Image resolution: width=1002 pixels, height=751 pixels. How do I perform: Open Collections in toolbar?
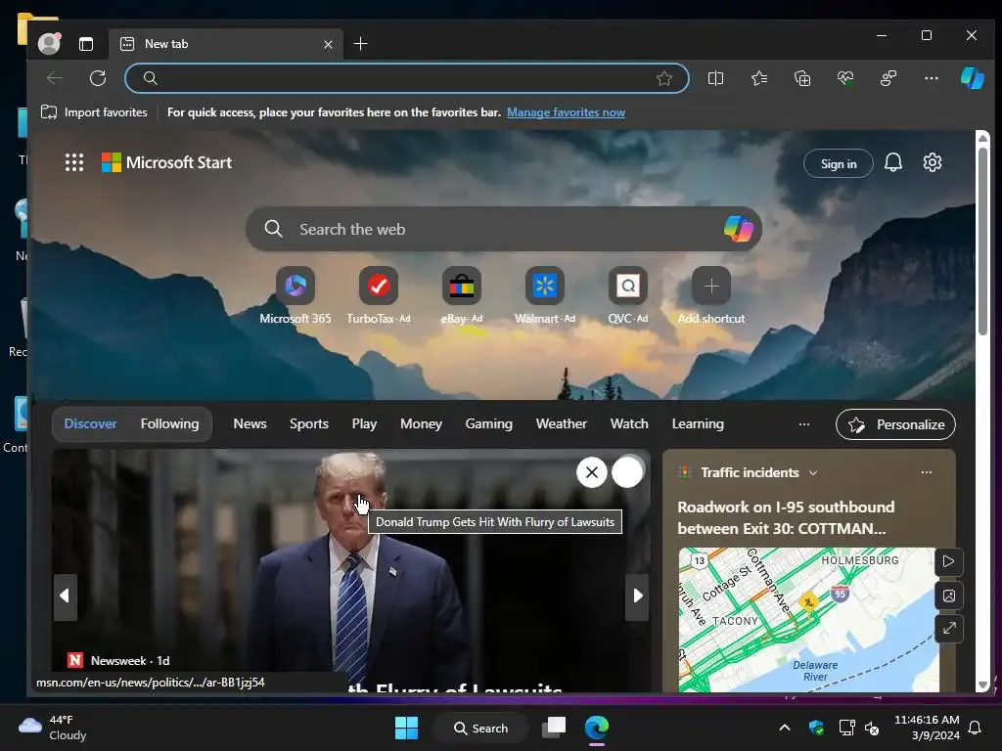tap(802, 78)
